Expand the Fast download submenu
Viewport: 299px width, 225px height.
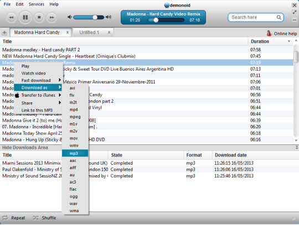(x=38, y=81)
